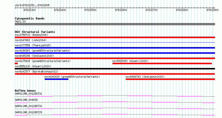This screenshot has height=118, width=222.
Task: Click the 9q21.33 cytogenetic band bar
Action: [x=115, y=24]
